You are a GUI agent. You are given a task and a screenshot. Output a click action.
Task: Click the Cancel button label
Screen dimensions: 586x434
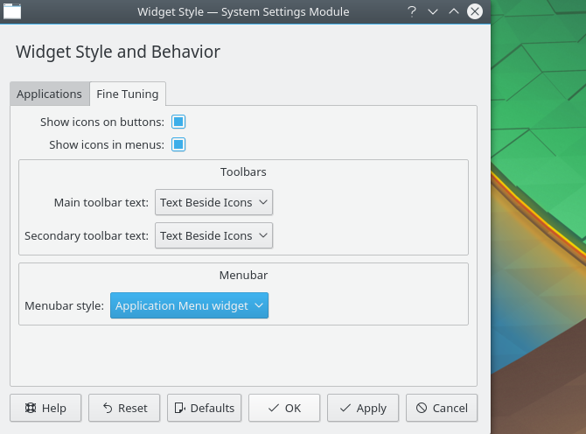pyautogui.click(x=450, y=408)
